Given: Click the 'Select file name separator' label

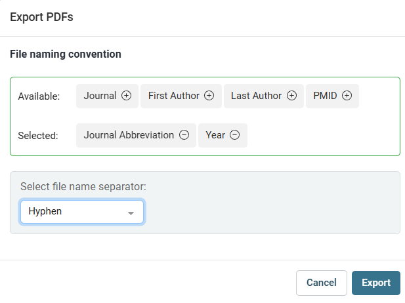Looking at the screenshot, I should [x=83, y=187].
